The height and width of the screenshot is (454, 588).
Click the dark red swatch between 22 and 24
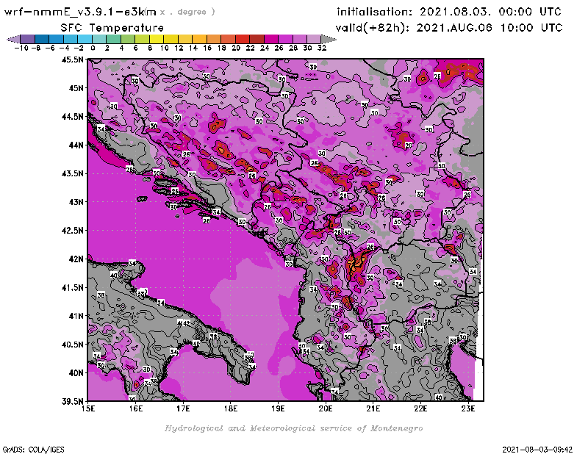(257, 39)
